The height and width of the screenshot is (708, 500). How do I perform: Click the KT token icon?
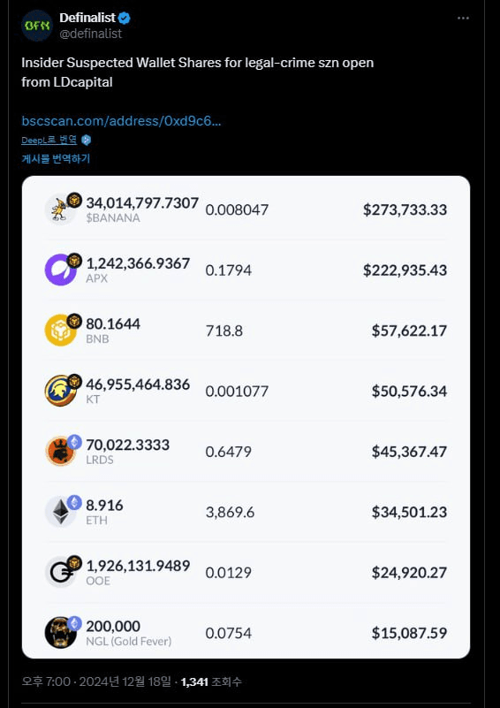pyautogui.click(x=60, y=391)
